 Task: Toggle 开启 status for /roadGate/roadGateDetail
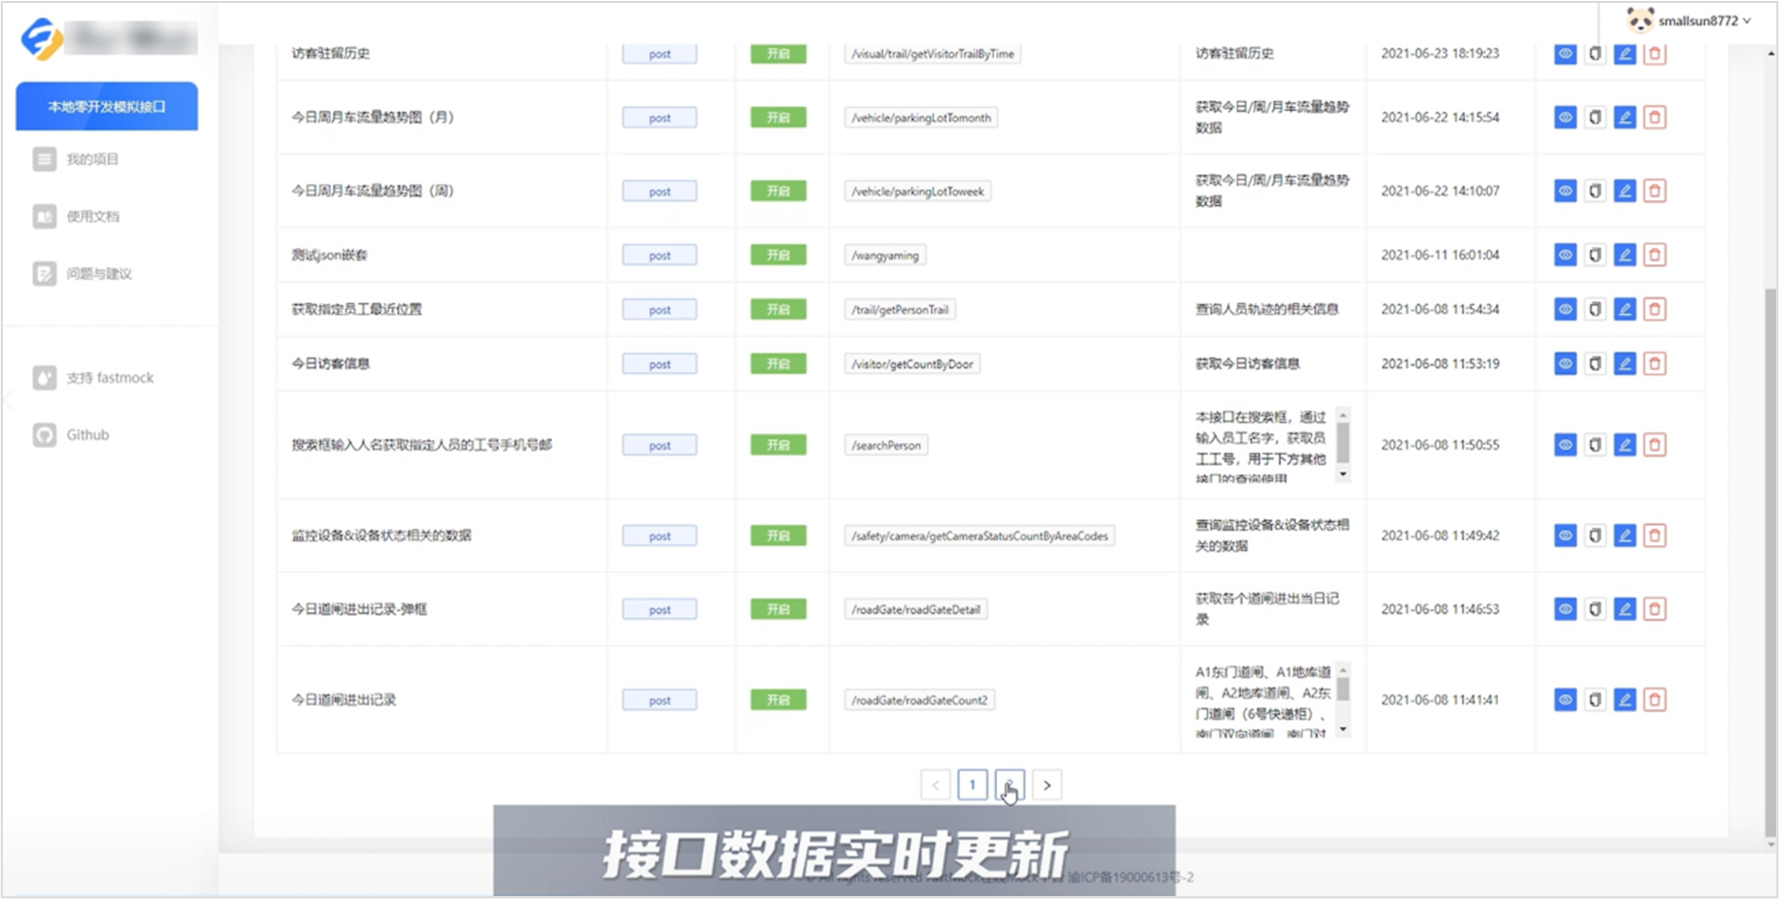(x=778, y=609)
